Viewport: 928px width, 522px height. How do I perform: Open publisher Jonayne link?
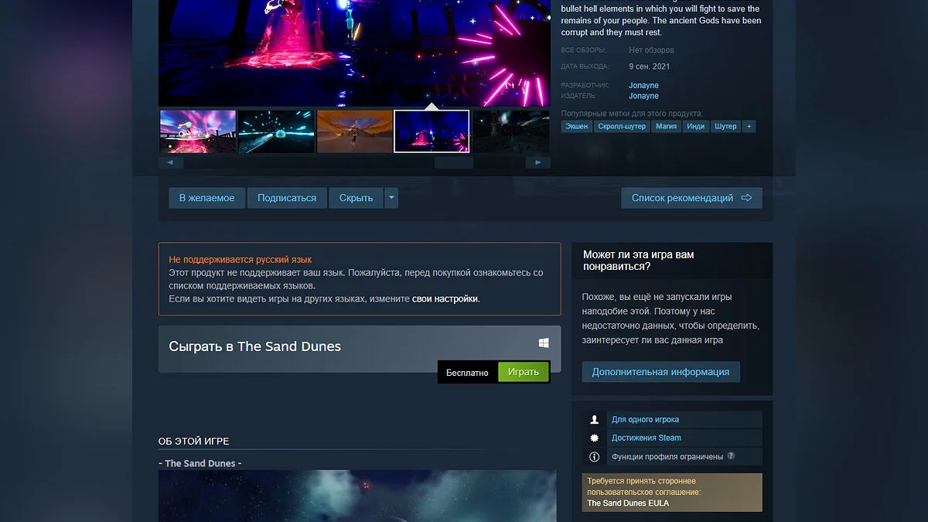[643, 96]
